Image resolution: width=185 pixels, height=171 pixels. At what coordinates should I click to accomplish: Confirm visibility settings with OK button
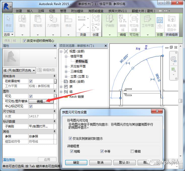(76, 162)
